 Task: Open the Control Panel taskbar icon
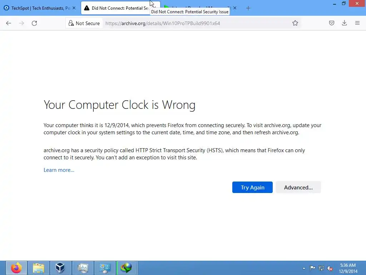pos(105,268)
